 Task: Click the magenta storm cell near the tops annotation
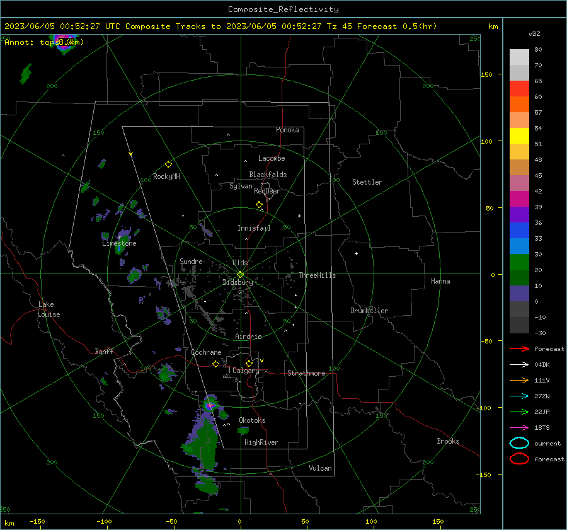click(64, 42)
